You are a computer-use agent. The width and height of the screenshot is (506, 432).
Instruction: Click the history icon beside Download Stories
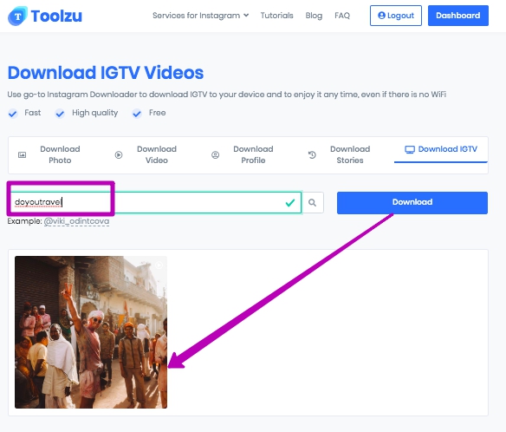(312, 154)
